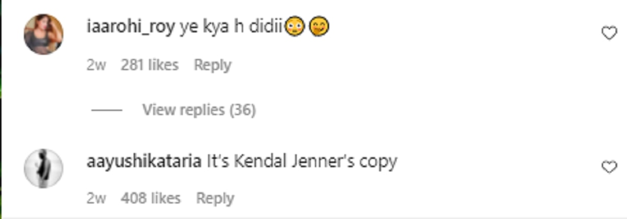The image size is (627, 219).
Task: Show who gave the 408 likes
Action: point(150,199)
